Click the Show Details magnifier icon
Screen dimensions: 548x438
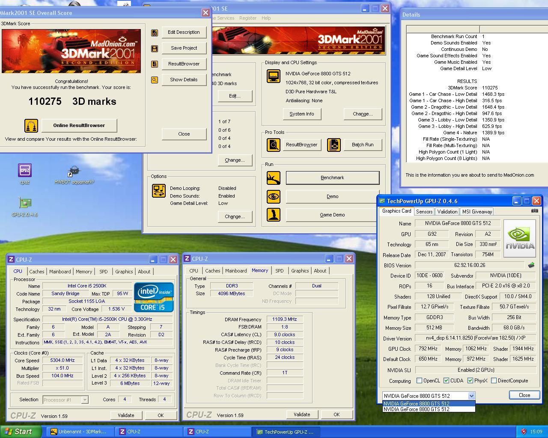155,80
